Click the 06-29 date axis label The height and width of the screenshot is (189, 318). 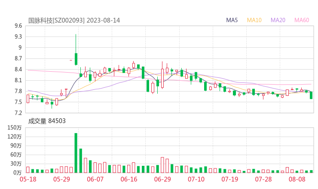click(162, 179)
